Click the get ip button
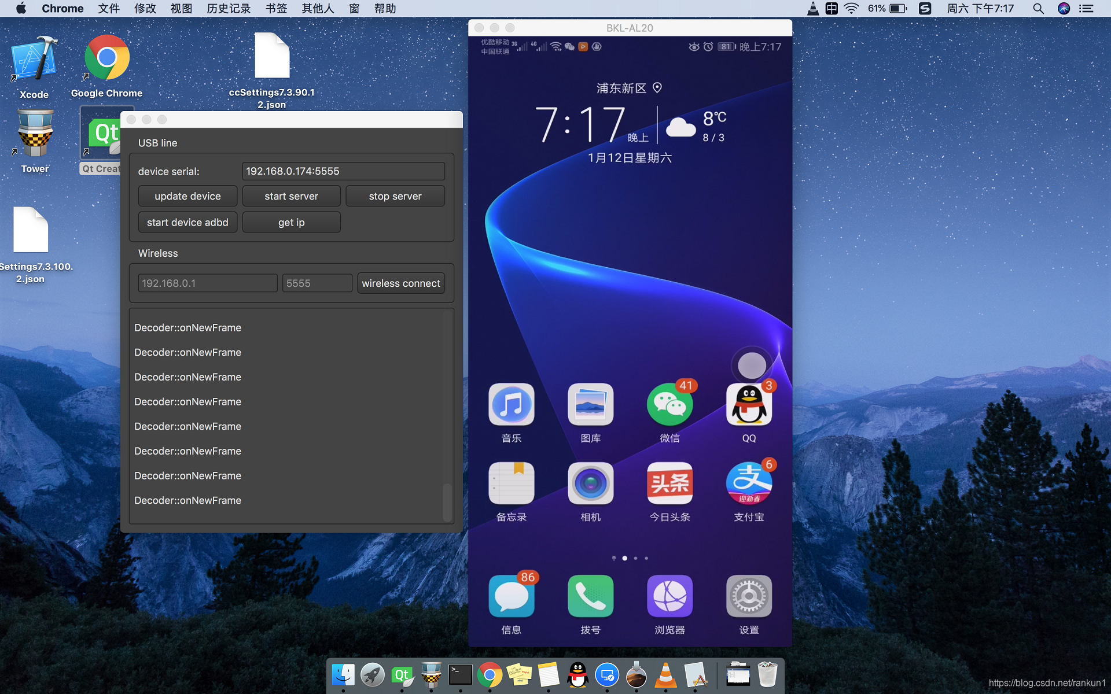The image size is (1111, 694). point(291,222)
